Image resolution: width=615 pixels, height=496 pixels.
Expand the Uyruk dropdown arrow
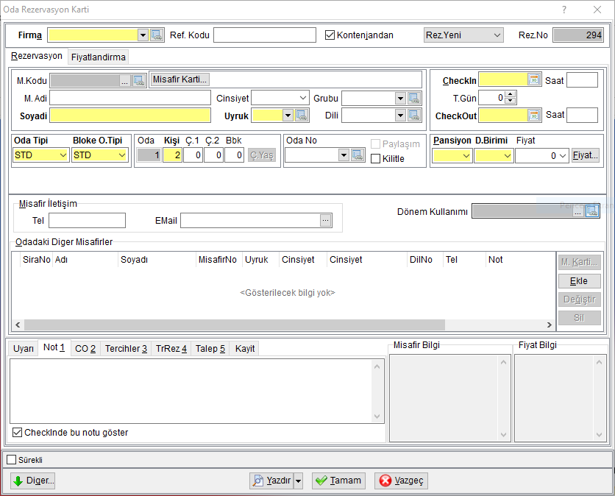pos(288,116)
